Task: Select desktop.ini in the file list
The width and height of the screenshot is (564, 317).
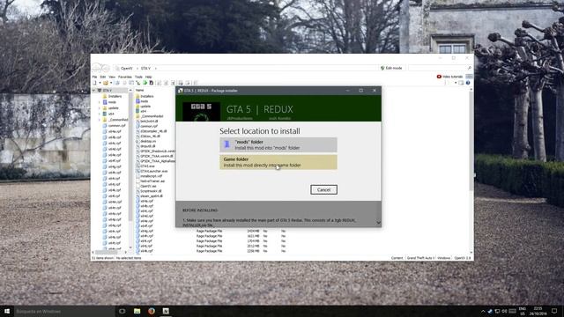Action: click(148, 141)
